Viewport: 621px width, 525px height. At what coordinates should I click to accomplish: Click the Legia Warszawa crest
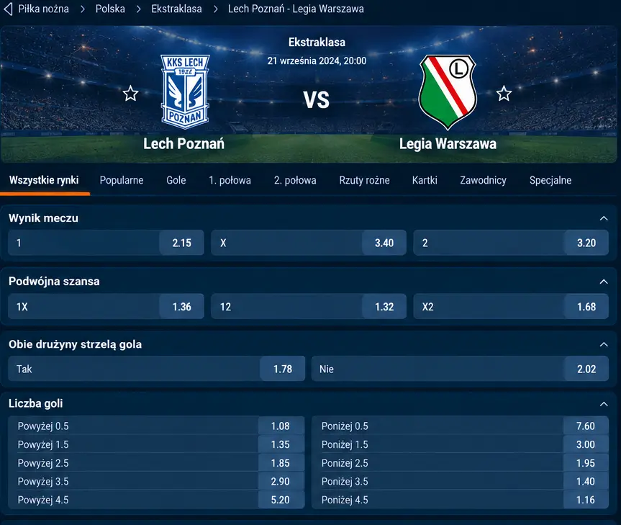[448, 92]
